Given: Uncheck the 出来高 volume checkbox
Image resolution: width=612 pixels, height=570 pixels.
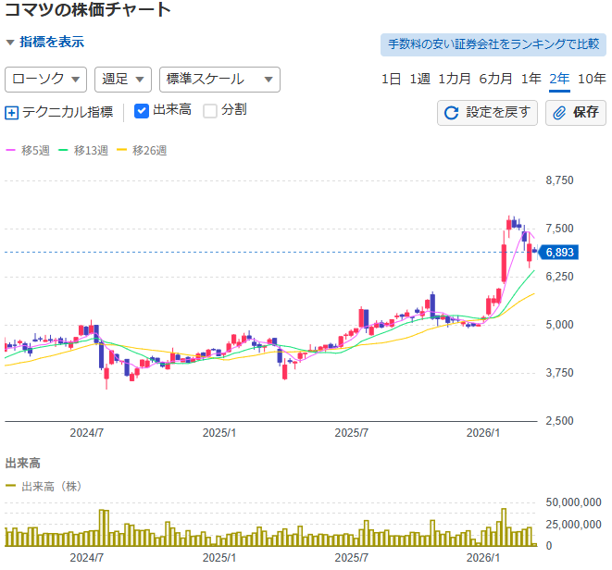Looking at the screenshot, I should click(x=142, y=111).
